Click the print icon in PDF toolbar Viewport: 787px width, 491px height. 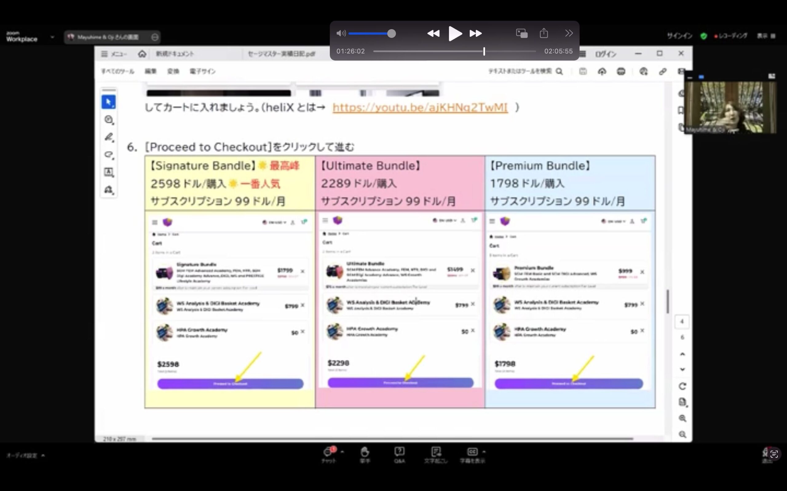[x=621, y=72]
